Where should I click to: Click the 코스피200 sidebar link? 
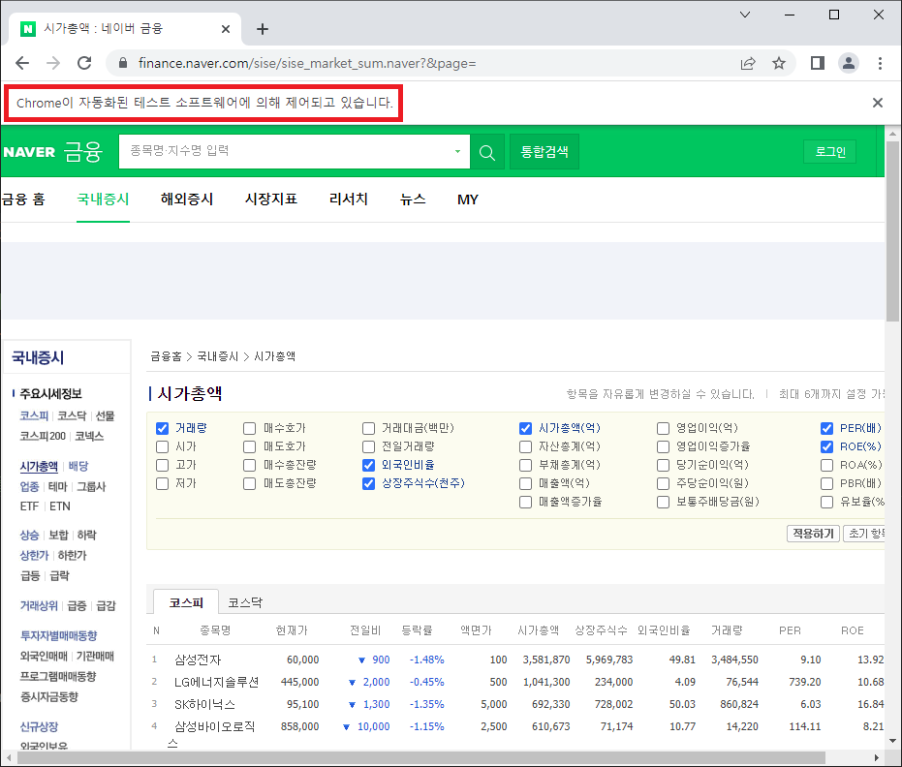click(44, 436)
